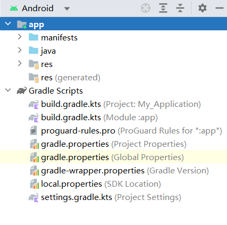Open gradle.properties (Project Properties)

click(x=114, y=144)
